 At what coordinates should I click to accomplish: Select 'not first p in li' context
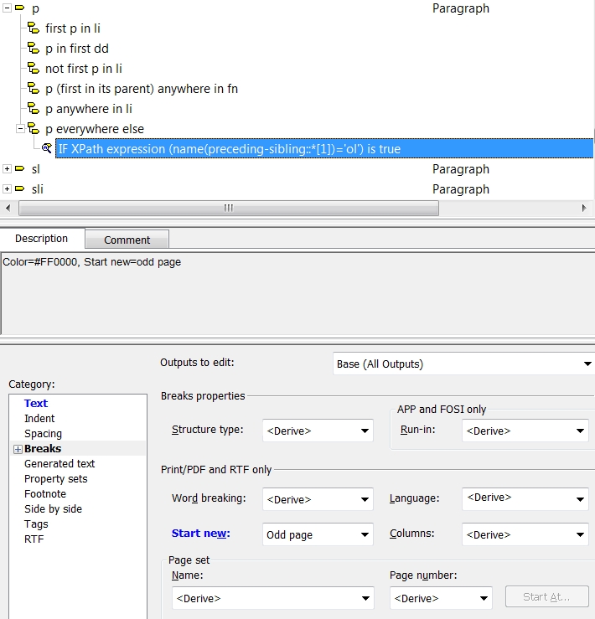click(83, 69)
